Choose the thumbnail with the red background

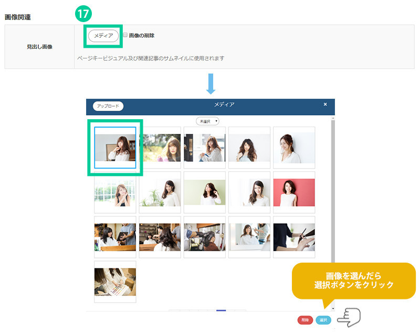coord(294,192)
